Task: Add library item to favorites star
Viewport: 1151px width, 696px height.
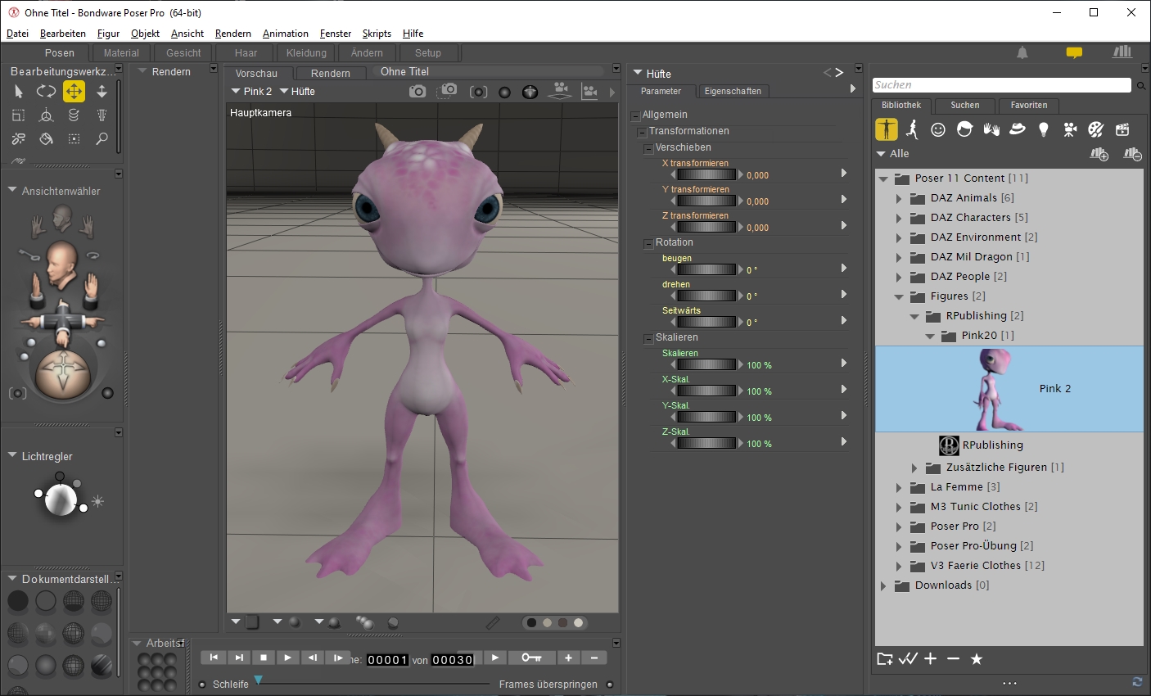Action: click(x=977, y=659)
